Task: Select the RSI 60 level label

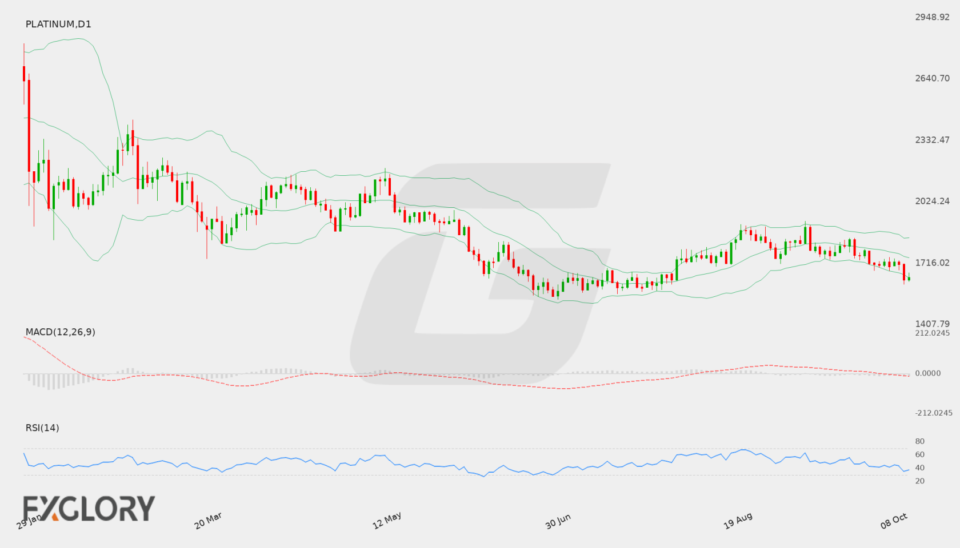Action: pyautogui.click(x=920, y=454)
